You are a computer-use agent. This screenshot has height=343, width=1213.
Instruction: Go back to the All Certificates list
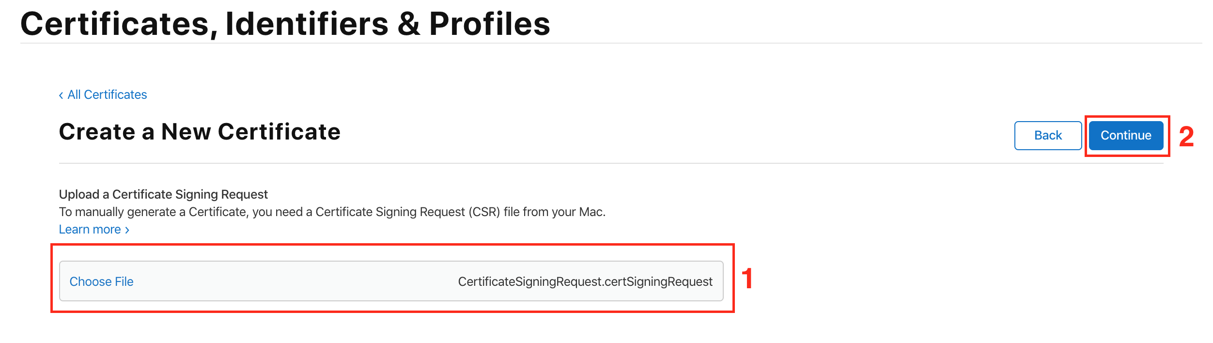[107, 95]
